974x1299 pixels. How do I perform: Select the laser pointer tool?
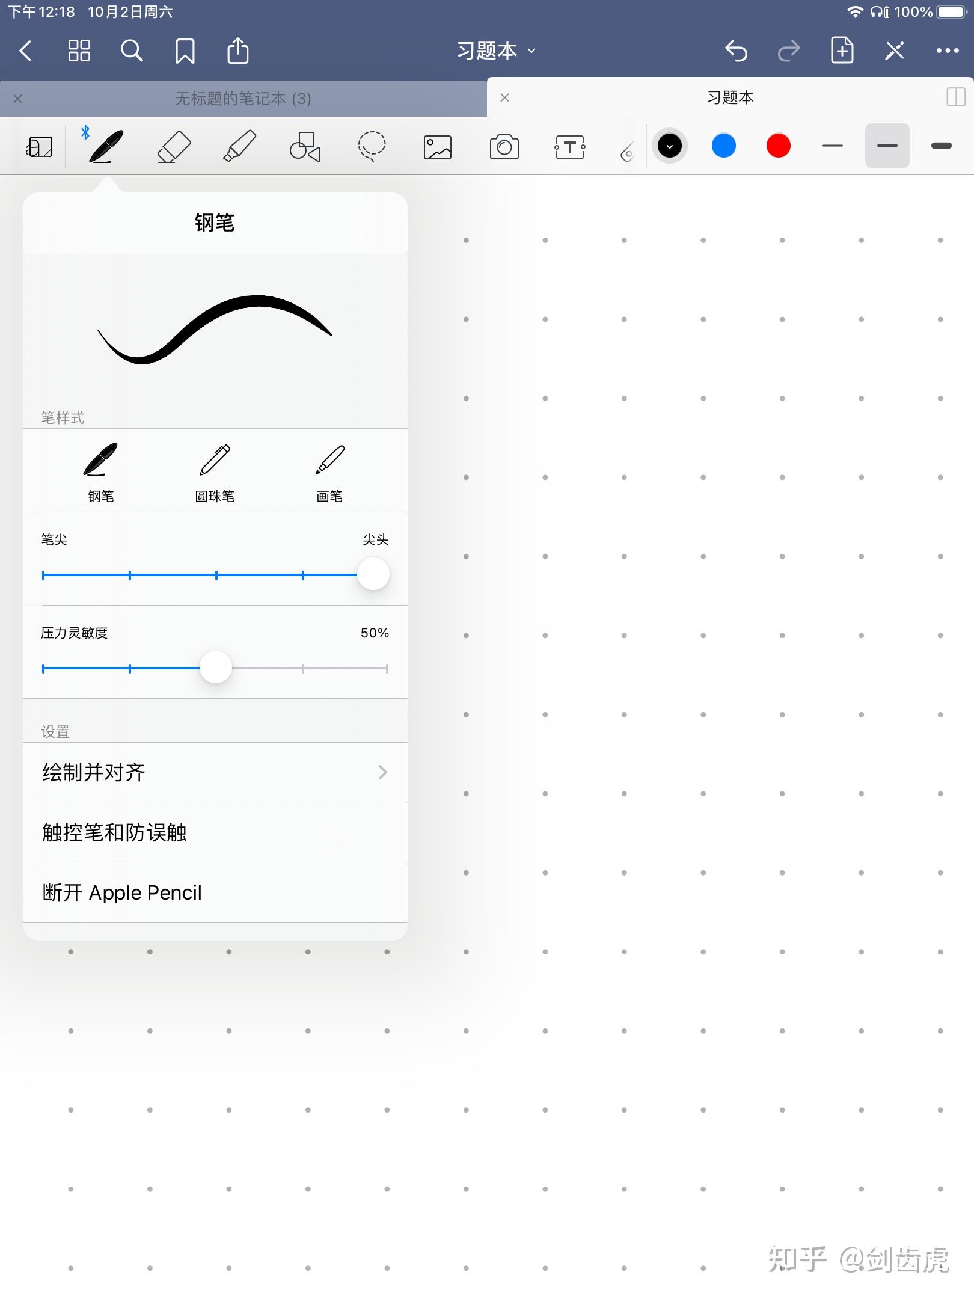coord(627,152)
